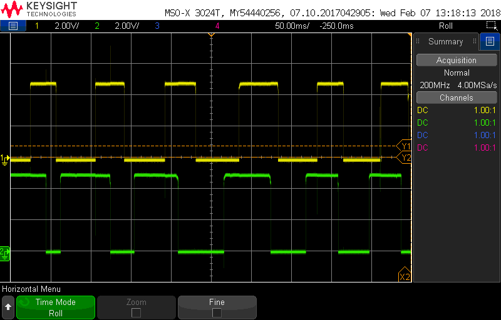Screen dimensions: 501x320
Task: Click the Normal acquisition mode text
Action: (x=457, y=72)
